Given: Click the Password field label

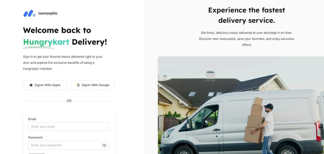Looking at the screenshot, I should (35, 137).
